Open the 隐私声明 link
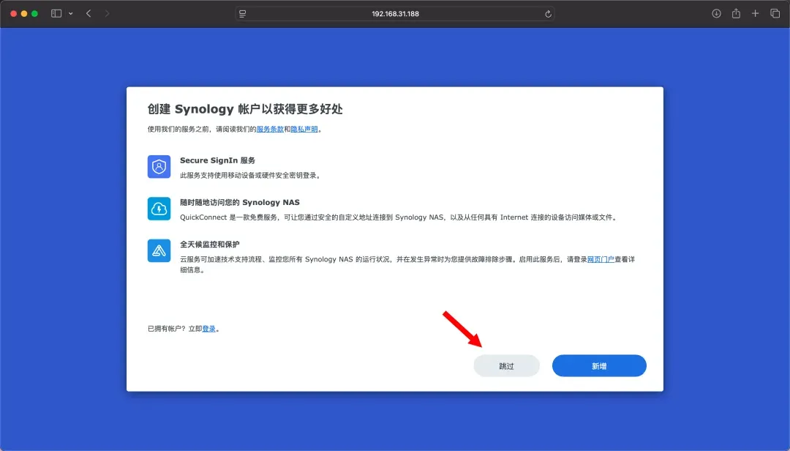The width and height of the screenshot is (790, 451). (304, 129)
